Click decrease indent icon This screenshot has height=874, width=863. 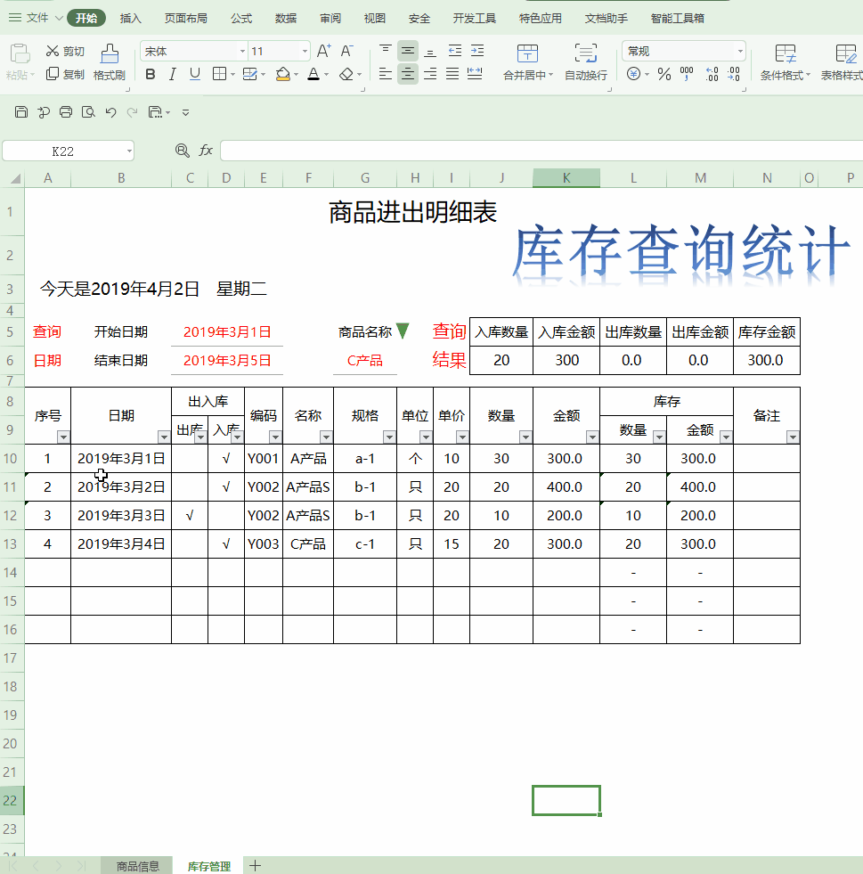coord(455,52)
